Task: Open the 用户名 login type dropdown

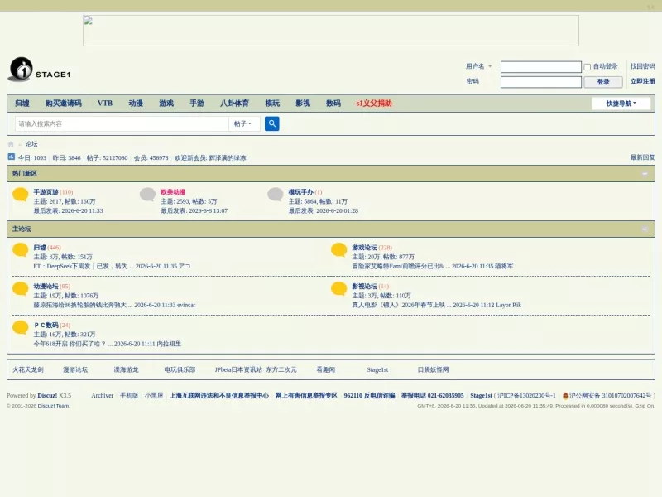Action: pyautogui.click(x=479, y=66)
